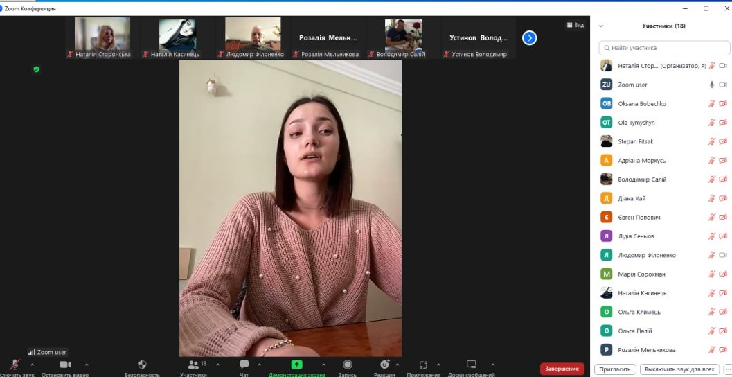
Task: Show next video thumbnails with blue arrow
Action: coord(529,38)
